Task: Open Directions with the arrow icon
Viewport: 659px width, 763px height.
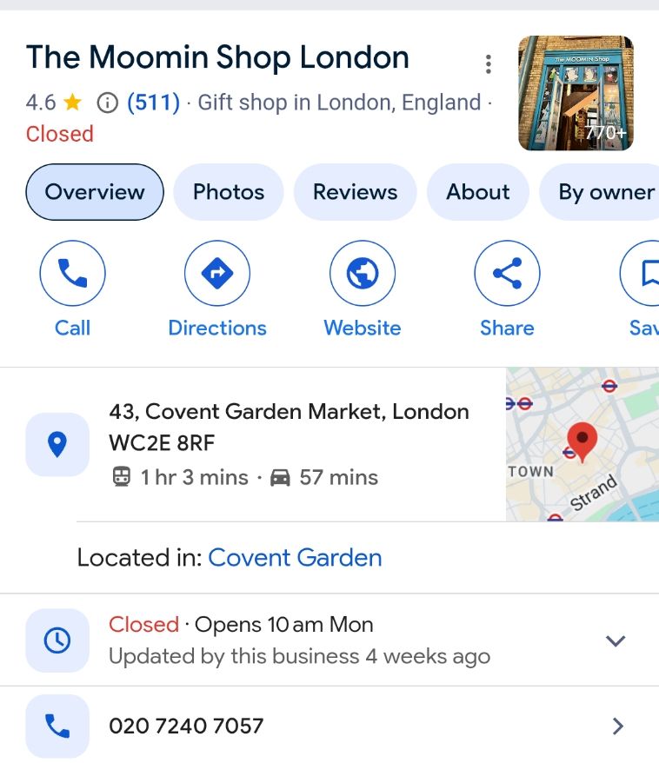Action: [217, 273]
